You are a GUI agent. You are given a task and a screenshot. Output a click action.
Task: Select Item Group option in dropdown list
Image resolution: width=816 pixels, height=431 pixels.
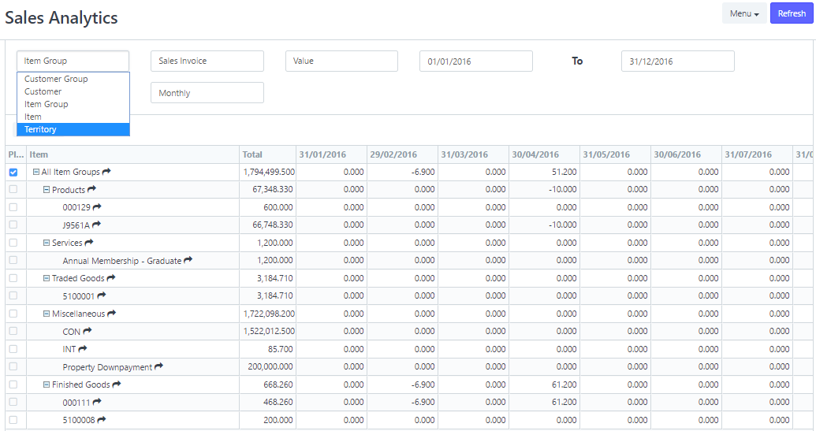click(x=73, y=104)
